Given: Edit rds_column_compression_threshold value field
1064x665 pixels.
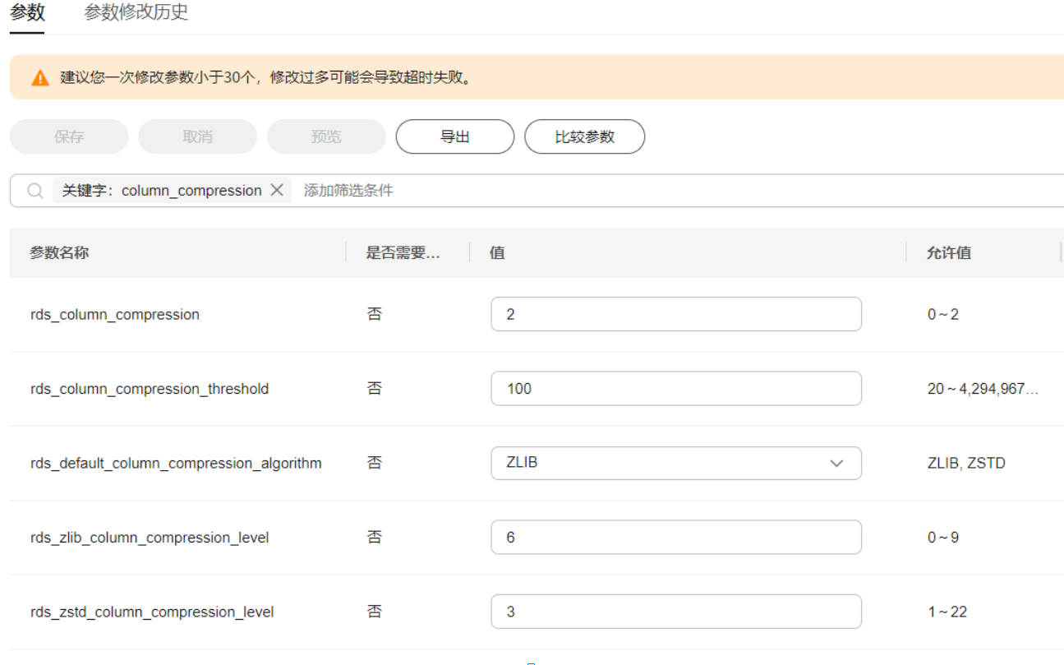Looking at the screenshot, I should tap(675, 389).
